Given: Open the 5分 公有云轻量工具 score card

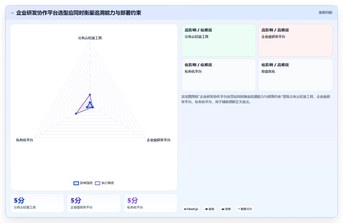Looking at the screenshot, I should pyautogui.click(x=37, y=203).
